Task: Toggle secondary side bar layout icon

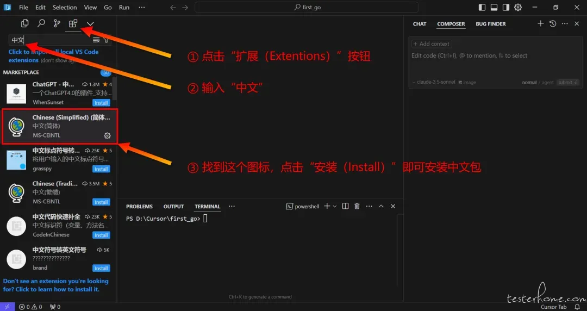Action: (506, 7)
